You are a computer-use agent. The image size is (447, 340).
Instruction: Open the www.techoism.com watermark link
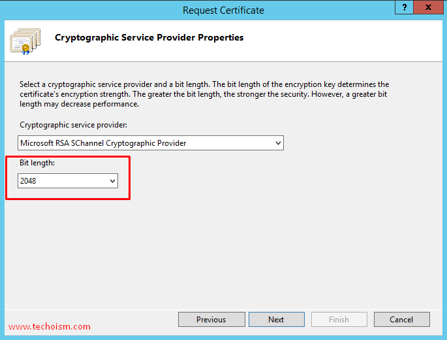pos(50,326)
